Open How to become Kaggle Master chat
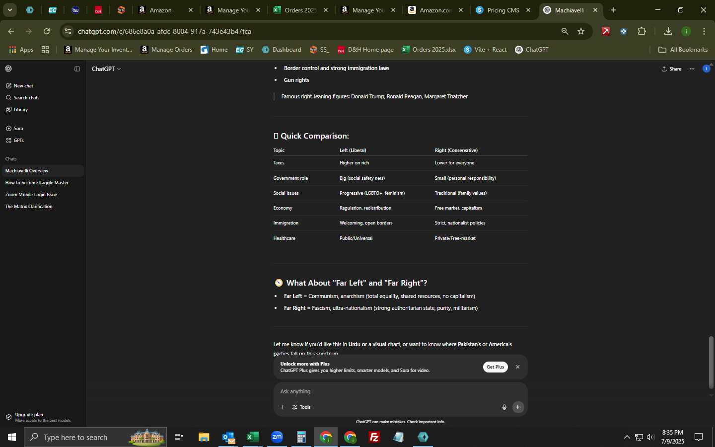715x447 pixels. click(42, 182)
